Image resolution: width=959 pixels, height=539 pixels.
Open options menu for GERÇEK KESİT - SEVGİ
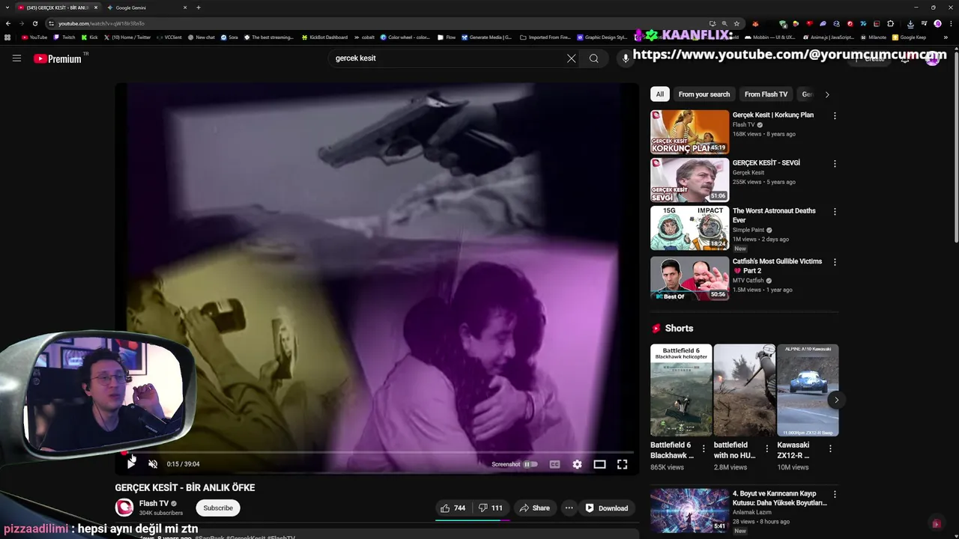coord(835,164)
